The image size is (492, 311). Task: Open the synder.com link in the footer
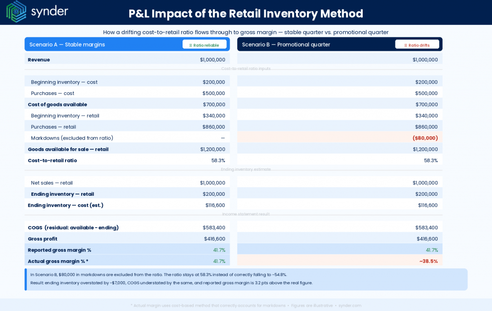click(x=350, y=305)
